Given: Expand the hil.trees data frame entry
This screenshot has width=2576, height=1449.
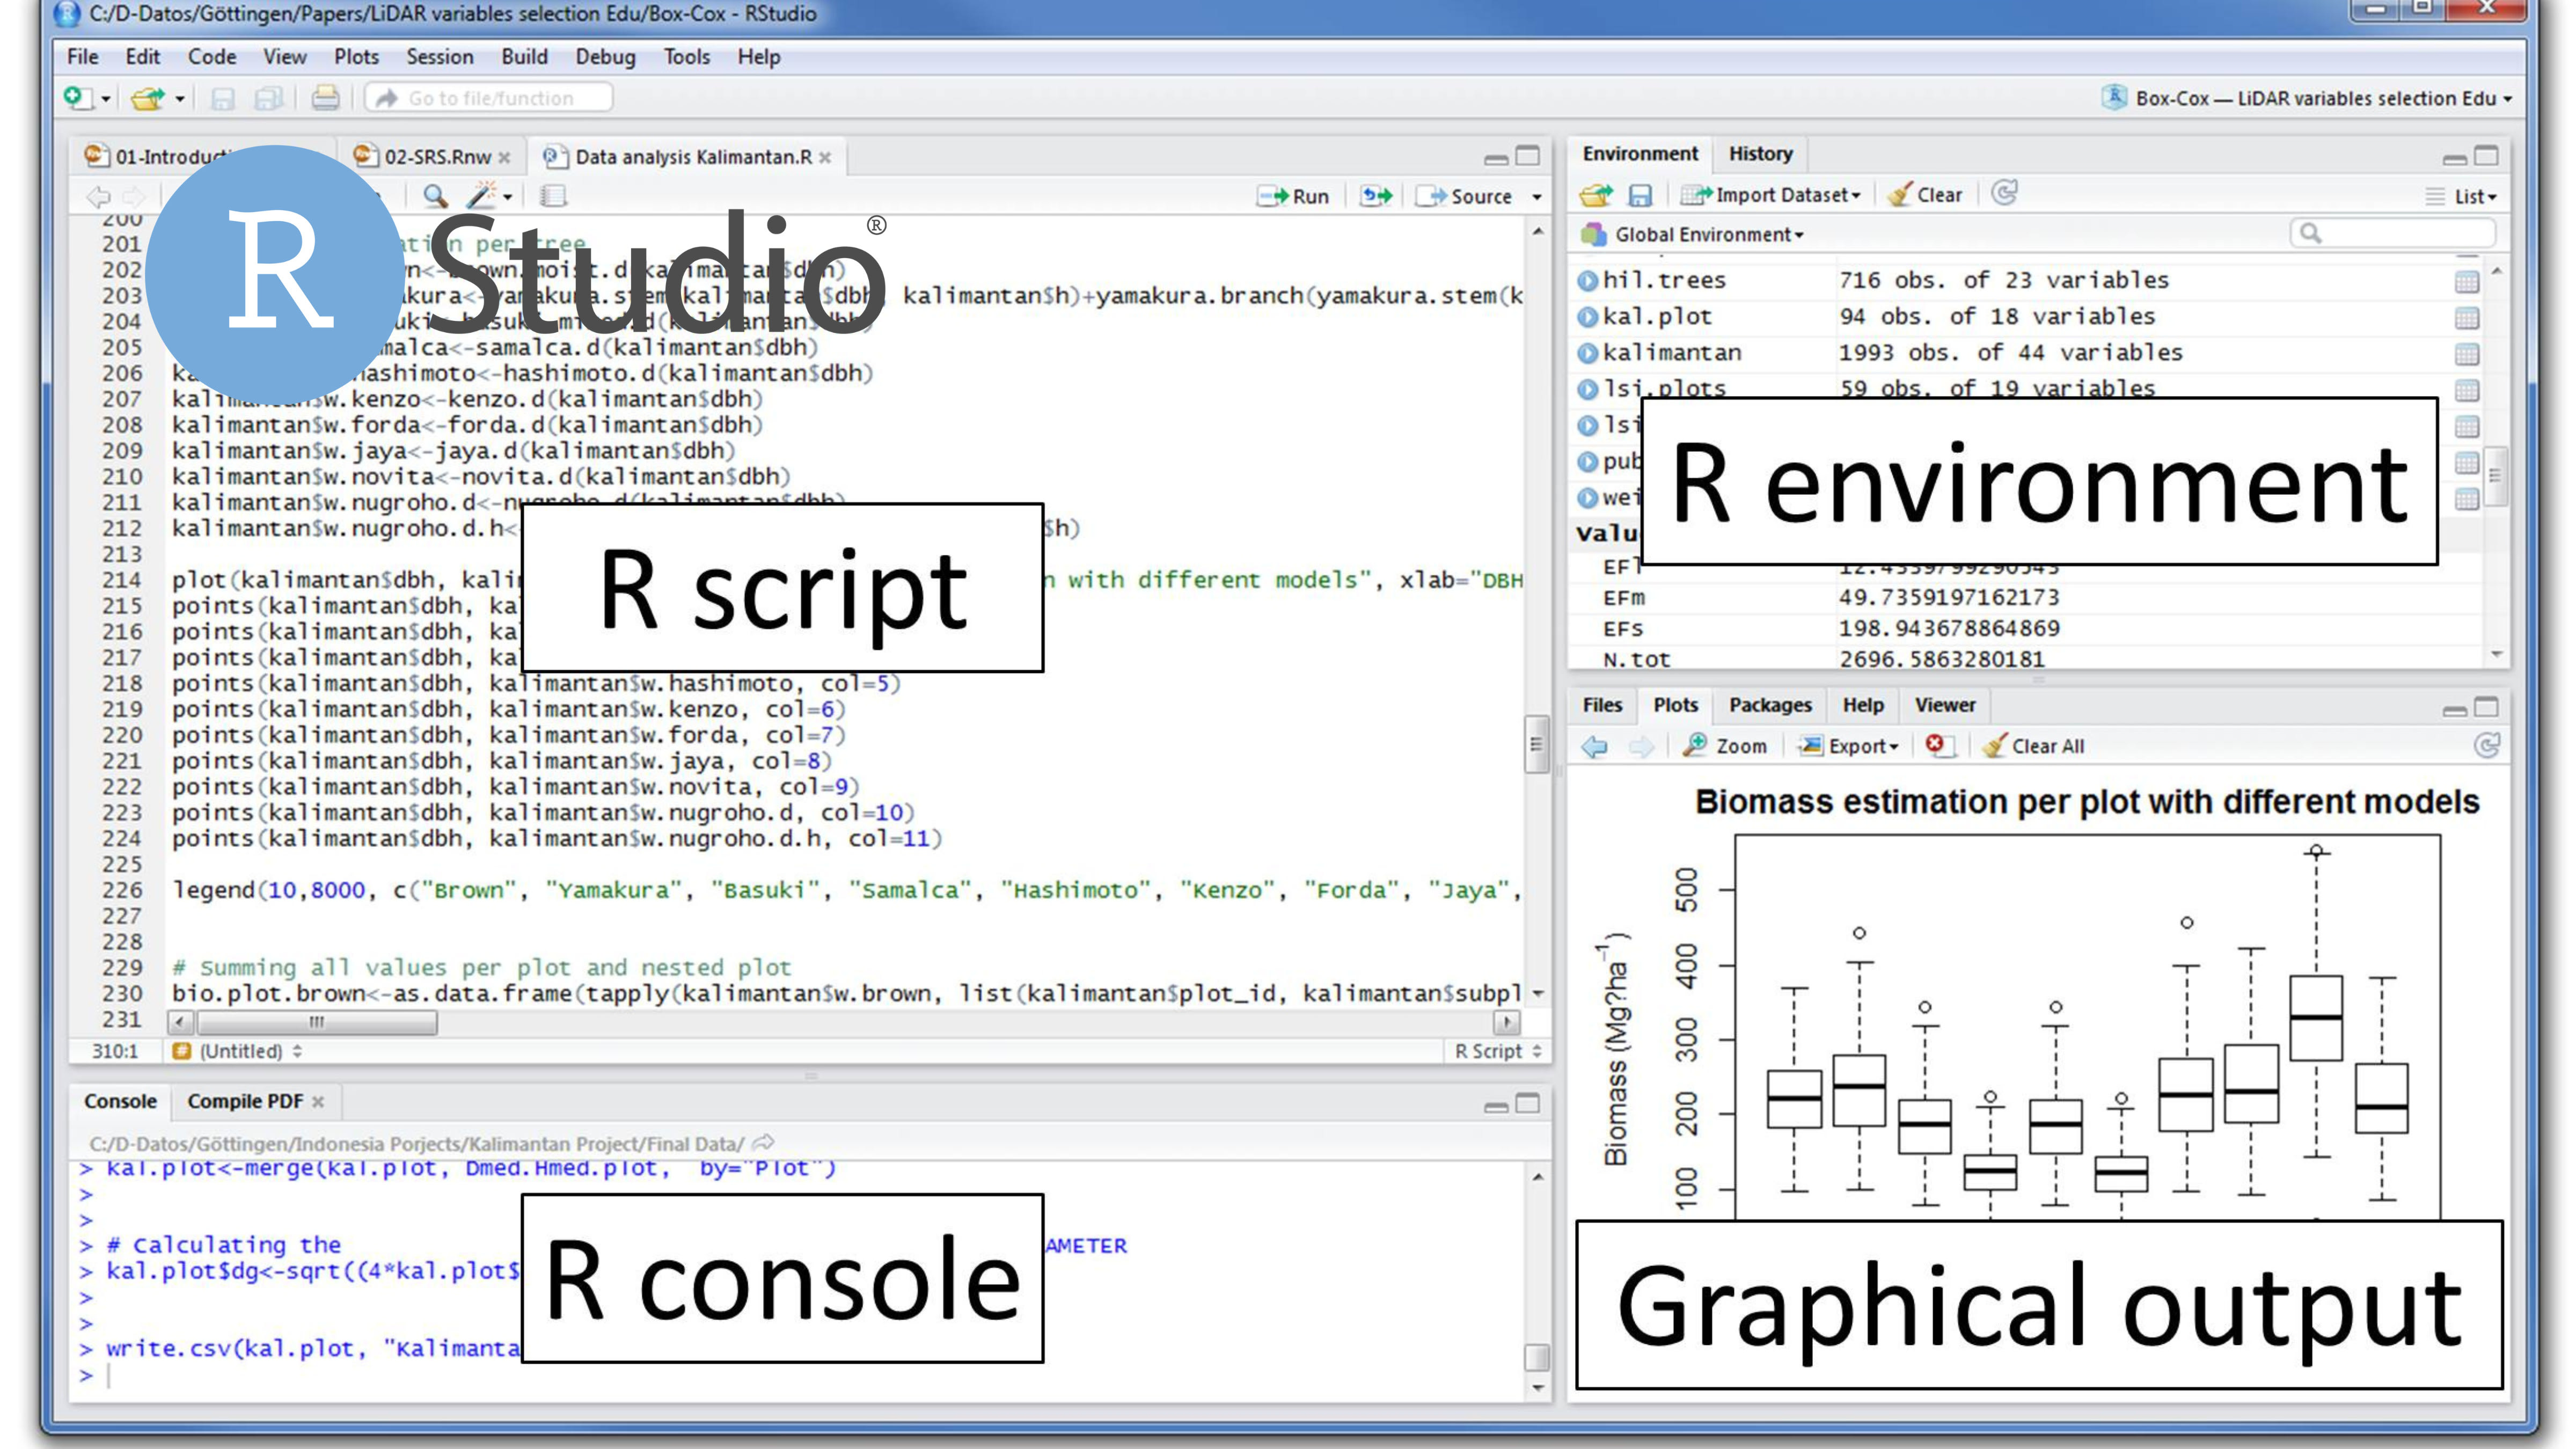Looking at the screenshot, I should (x=1587, y=281).
